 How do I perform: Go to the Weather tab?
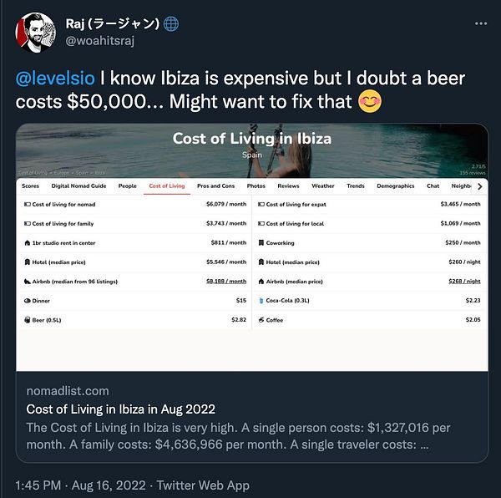(322, 186)
